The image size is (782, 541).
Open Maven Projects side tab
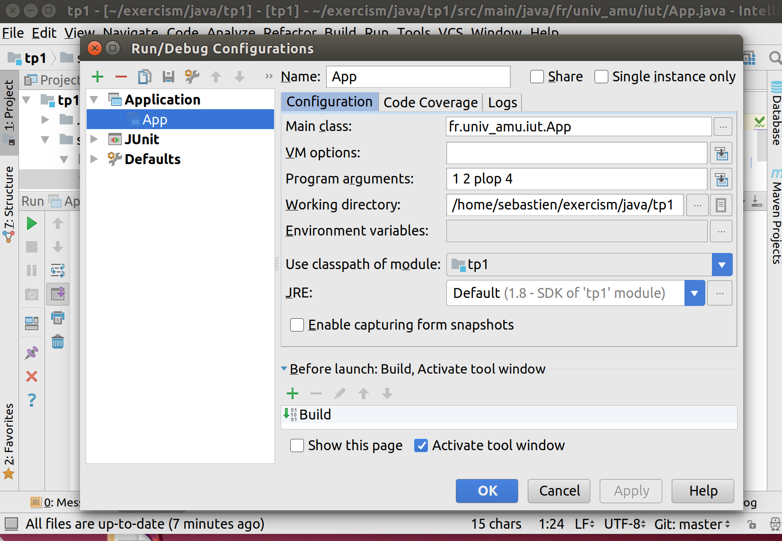[x=775, y=217]
